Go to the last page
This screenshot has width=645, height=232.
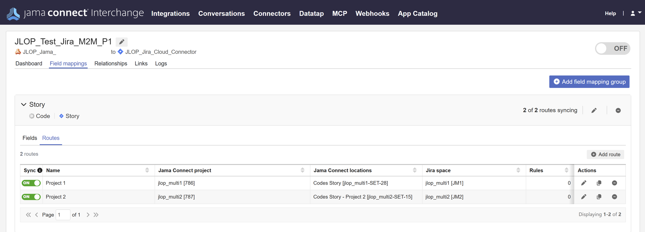click(96, 215)
